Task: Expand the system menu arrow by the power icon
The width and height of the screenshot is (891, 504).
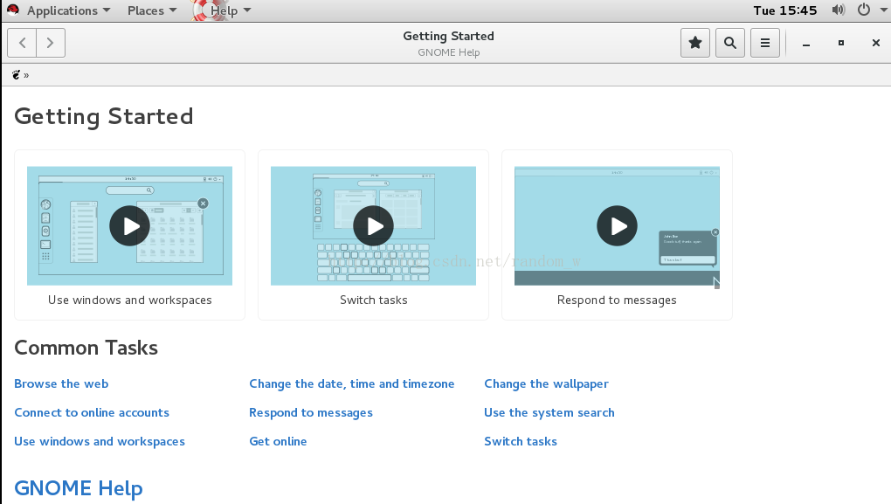Action: tap(884, 10)
